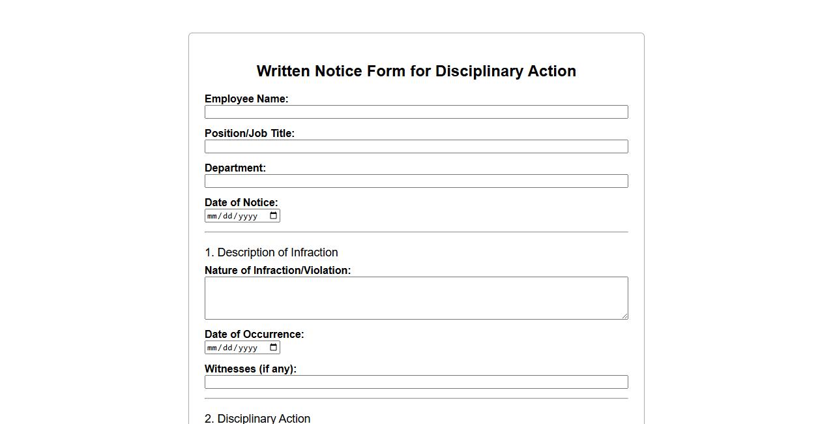Open the Date of Occurrence calendar picker

[273, 347]
